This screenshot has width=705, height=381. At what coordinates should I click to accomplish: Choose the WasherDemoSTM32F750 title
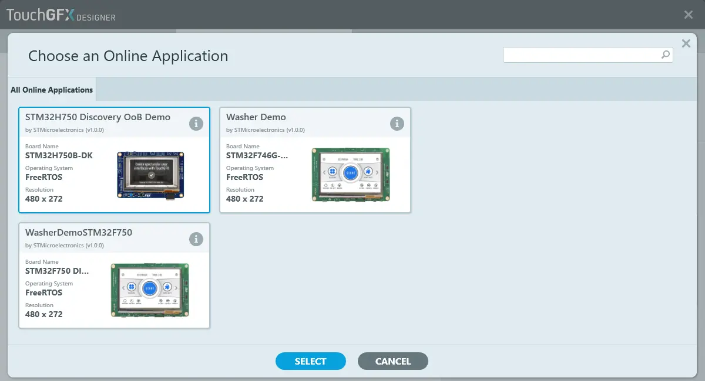pos(79,233)
